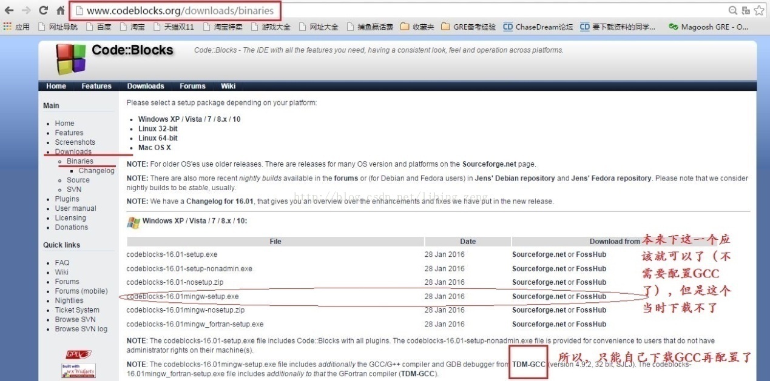Open Browse SVN log in Quick links
This screenshot has height=381, width=770.
(81, 329)
